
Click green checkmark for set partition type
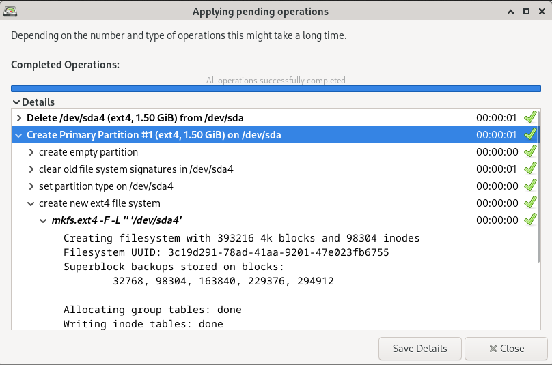[x=530, y=186]
